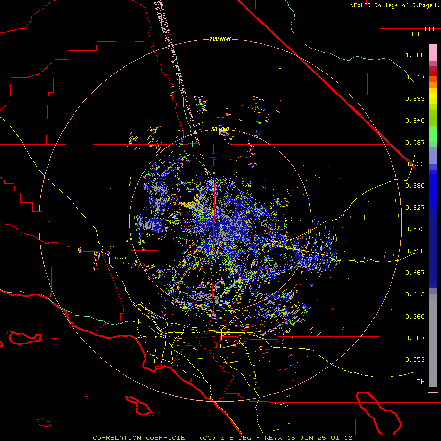Click the 0.467 scale value
This screenshot has height=441, width=441.
click(x=415, y=273)
